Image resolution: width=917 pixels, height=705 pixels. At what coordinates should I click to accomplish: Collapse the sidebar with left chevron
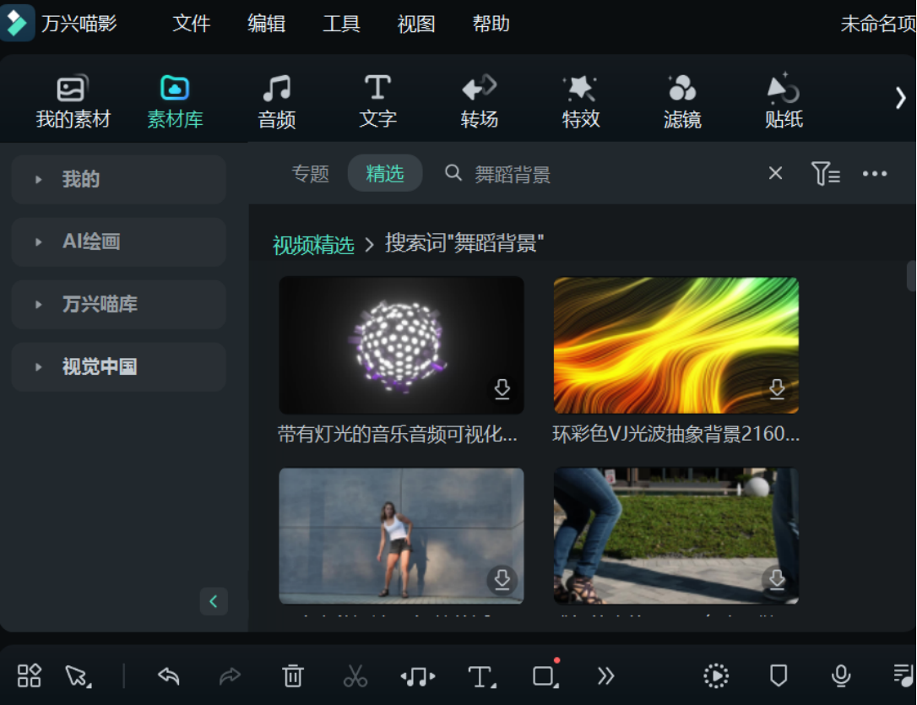(x=214, y=601)
